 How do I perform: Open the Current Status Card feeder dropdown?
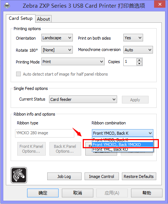tap(83, 99)
